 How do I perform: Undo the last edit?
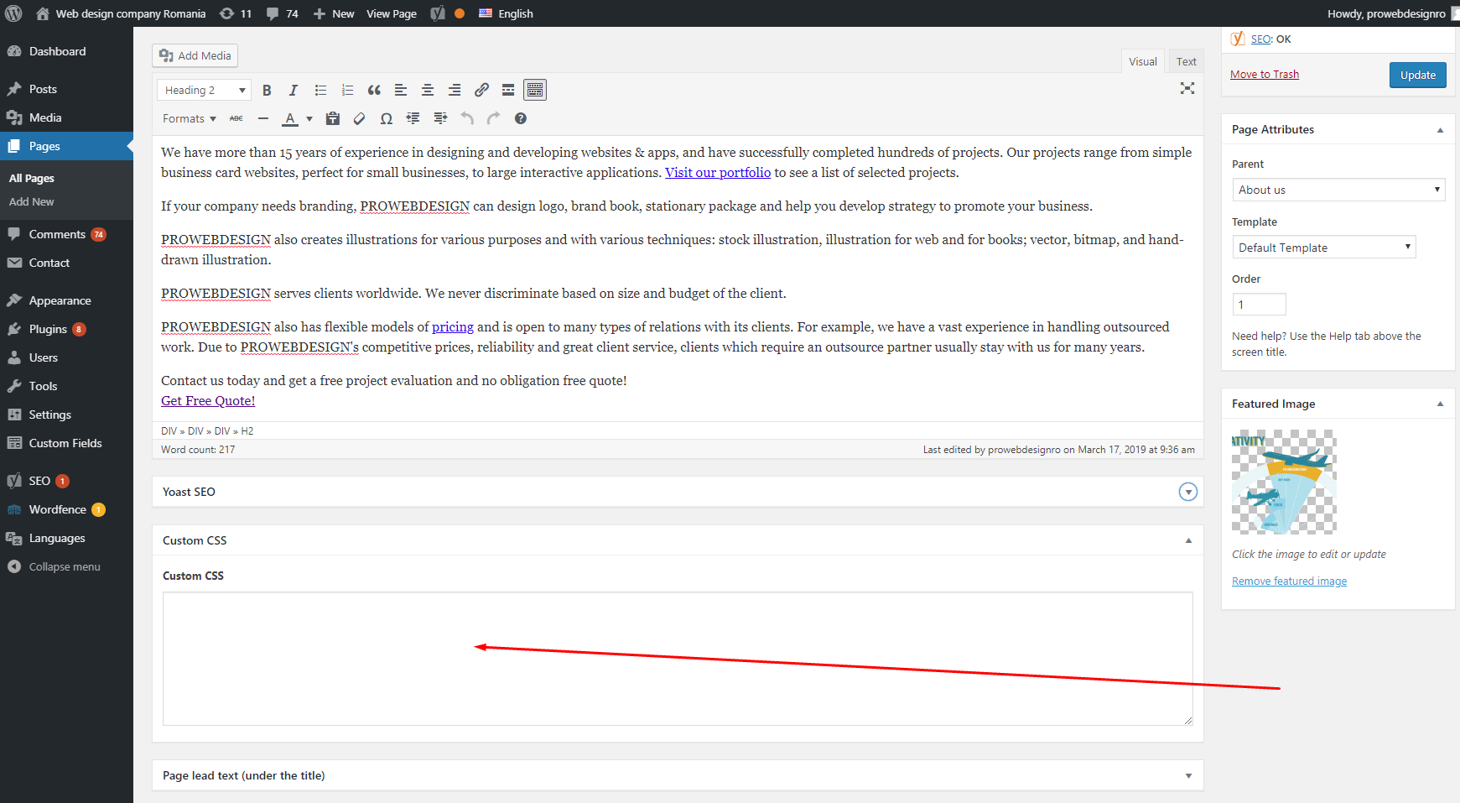[467, 118]
